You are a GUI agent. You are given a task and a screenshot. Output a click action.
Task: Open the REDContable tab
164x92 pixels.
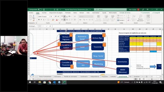113,13
